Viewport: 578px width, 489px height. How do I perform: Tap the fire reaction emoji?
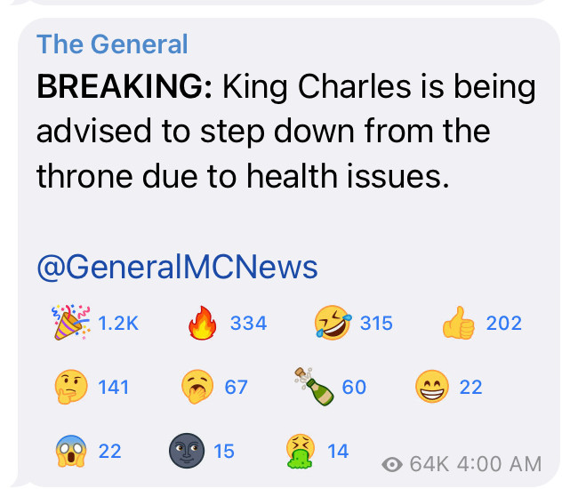203,324
